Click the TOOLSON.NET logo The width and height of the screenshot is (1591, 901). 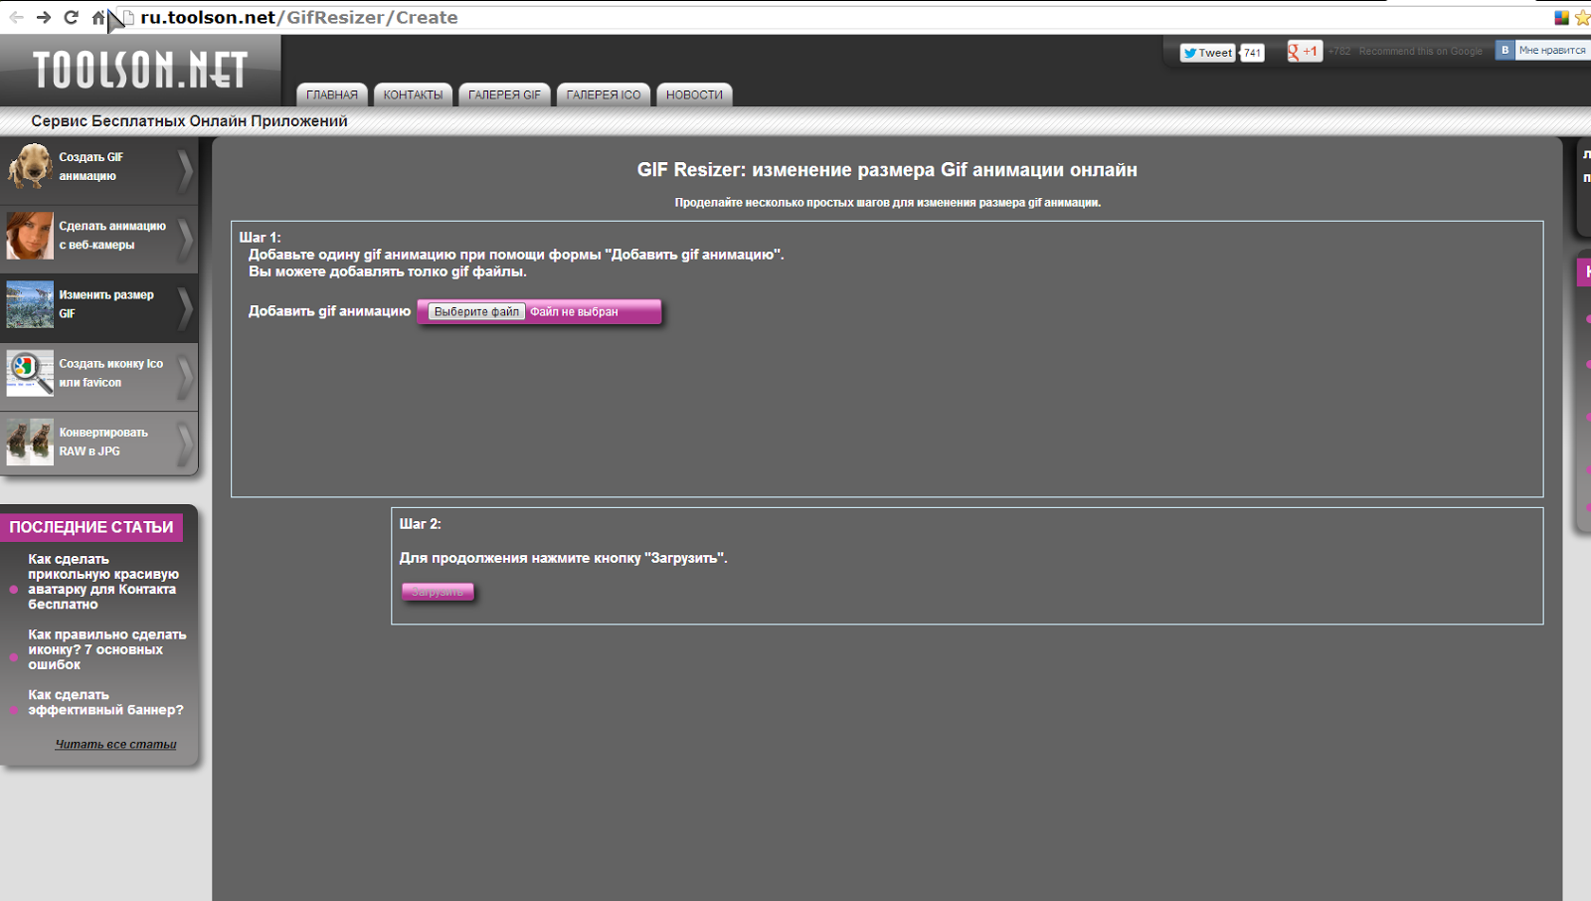tap(140, 70)
